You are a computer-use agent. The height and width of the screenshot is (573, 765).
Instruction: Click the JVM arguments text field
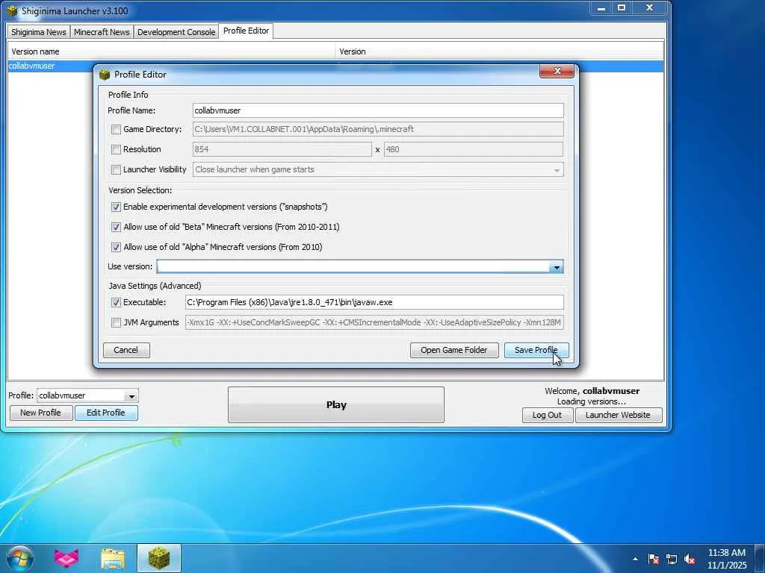click(x=374, y=322)
